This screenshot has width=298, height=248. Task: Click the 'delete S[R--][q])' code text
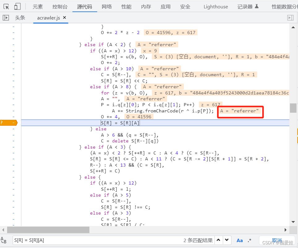(135, 141)
